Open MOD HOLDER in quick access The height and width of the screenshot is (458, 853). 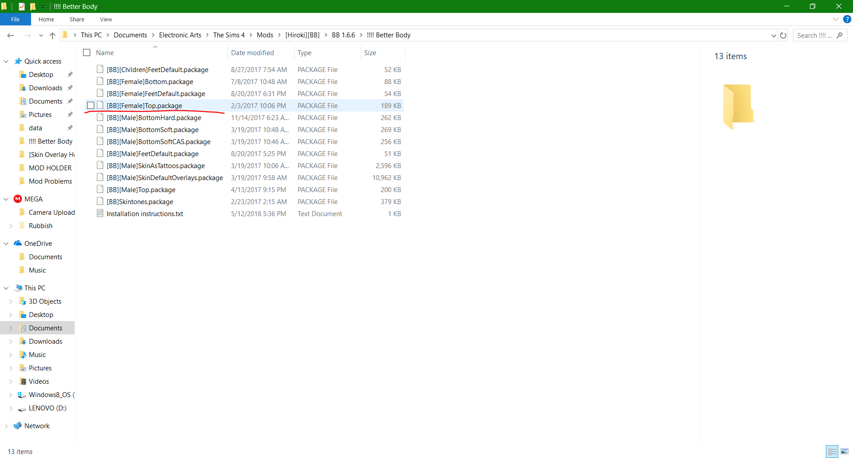tap(50, 168)
